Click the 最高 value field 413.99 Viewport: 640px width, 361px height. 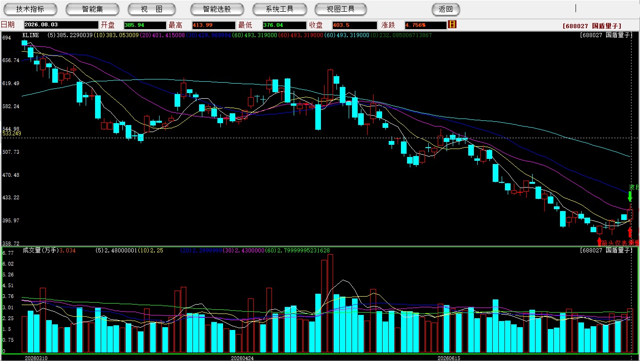coord(213,25)
